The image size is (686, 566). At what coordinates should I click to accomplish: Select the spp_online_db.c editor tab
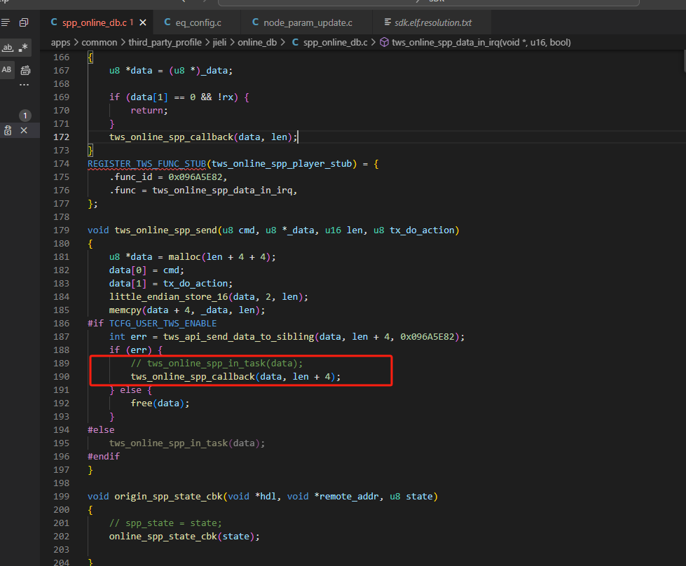tap(97, 22)
